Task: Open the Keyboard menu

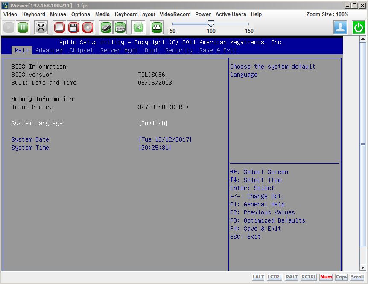Action: 34,14
